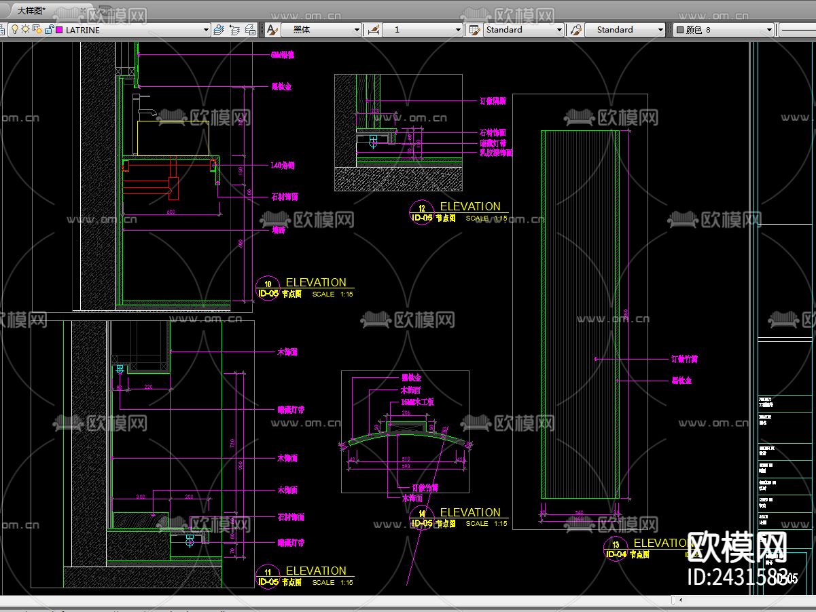Image resolution: width=816 pixels, height=612 pixels.
Task: Toggle layer freeze sun icon
Action: point(25,30)
